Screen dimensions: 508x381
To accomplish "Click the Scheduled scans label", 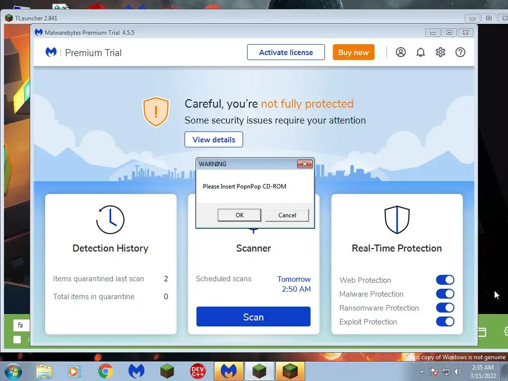I will [x=224, y=279].
